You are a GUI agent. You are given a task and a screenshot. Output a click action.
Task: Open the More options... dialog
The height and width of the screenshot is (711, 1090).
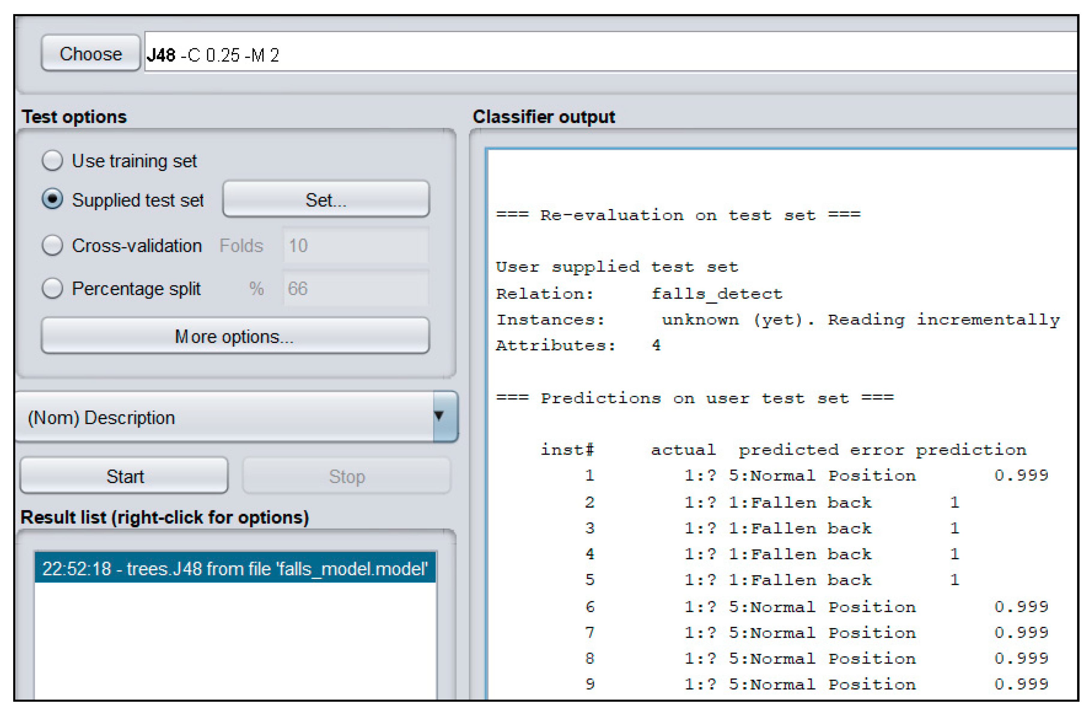coord(235,336)
